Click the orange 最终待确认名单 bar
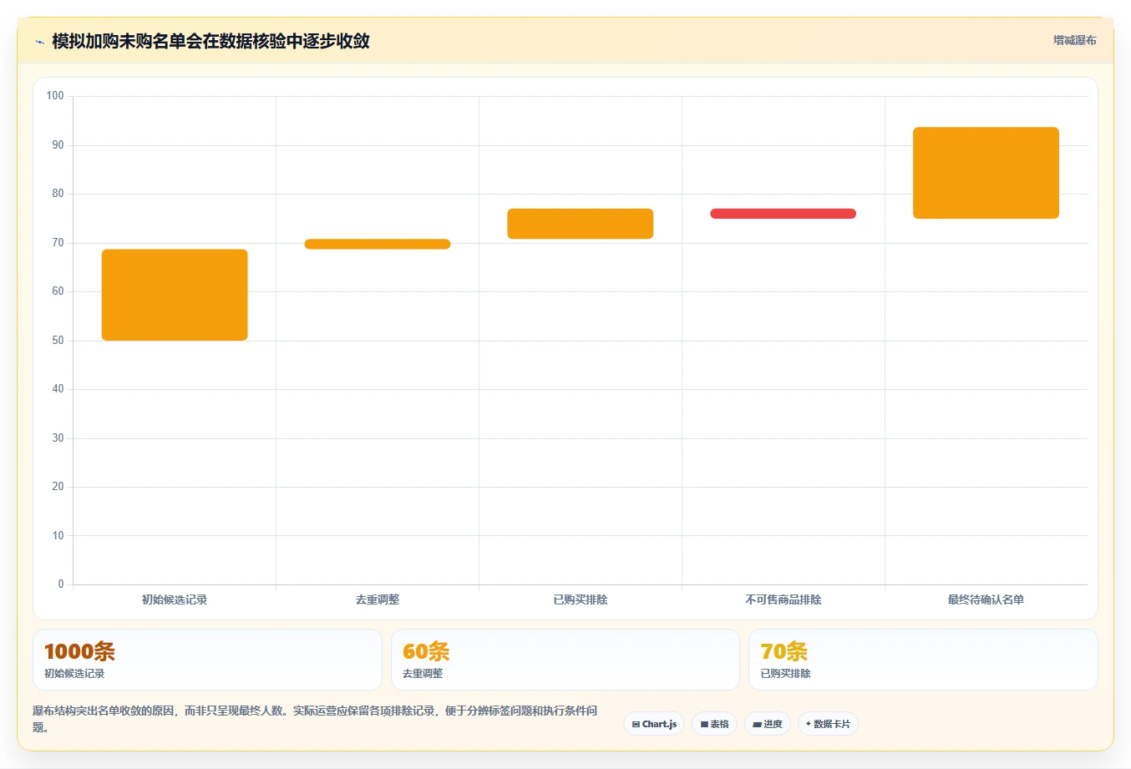The height and width of the screenshot is (769, 1131). tap(986, 173)
